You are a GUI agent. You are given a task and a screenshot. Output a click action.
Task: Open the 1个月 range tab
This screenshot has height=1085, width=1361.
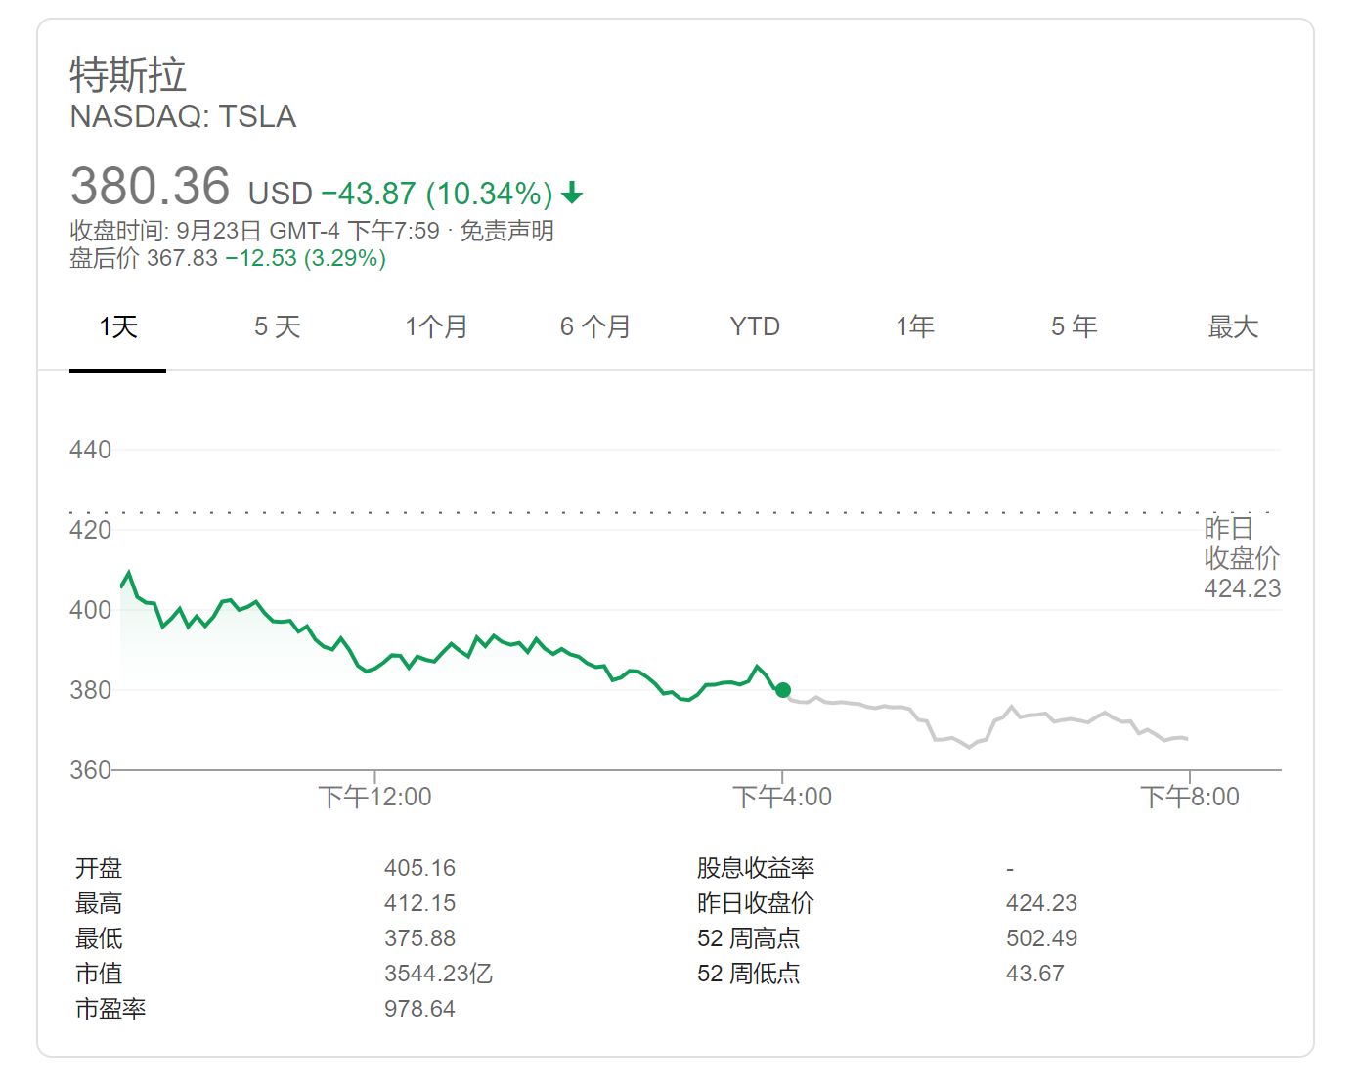coord(436,326)
